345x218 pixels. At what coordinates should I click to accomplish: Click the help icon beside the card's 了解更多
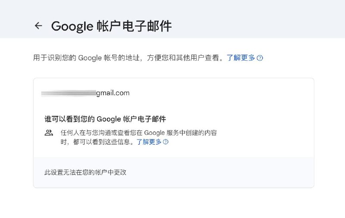coord(166,142)
